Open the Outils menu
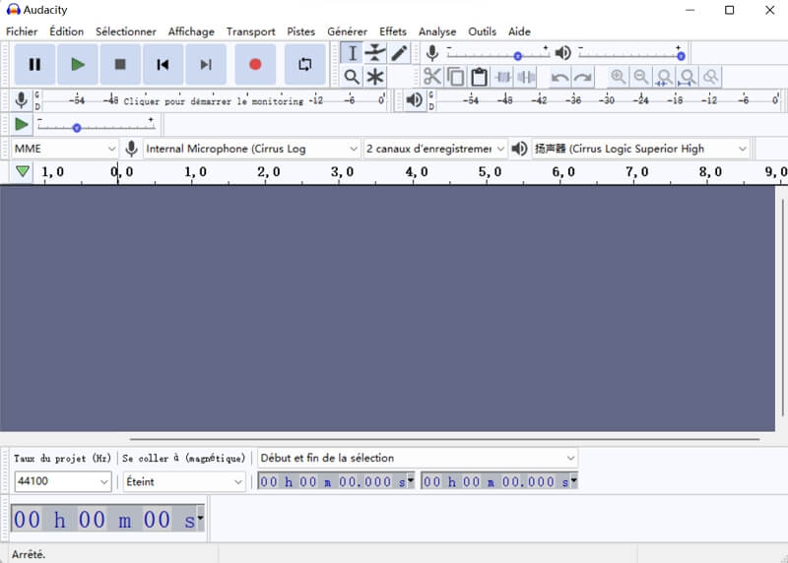 (x=482, y=31)
